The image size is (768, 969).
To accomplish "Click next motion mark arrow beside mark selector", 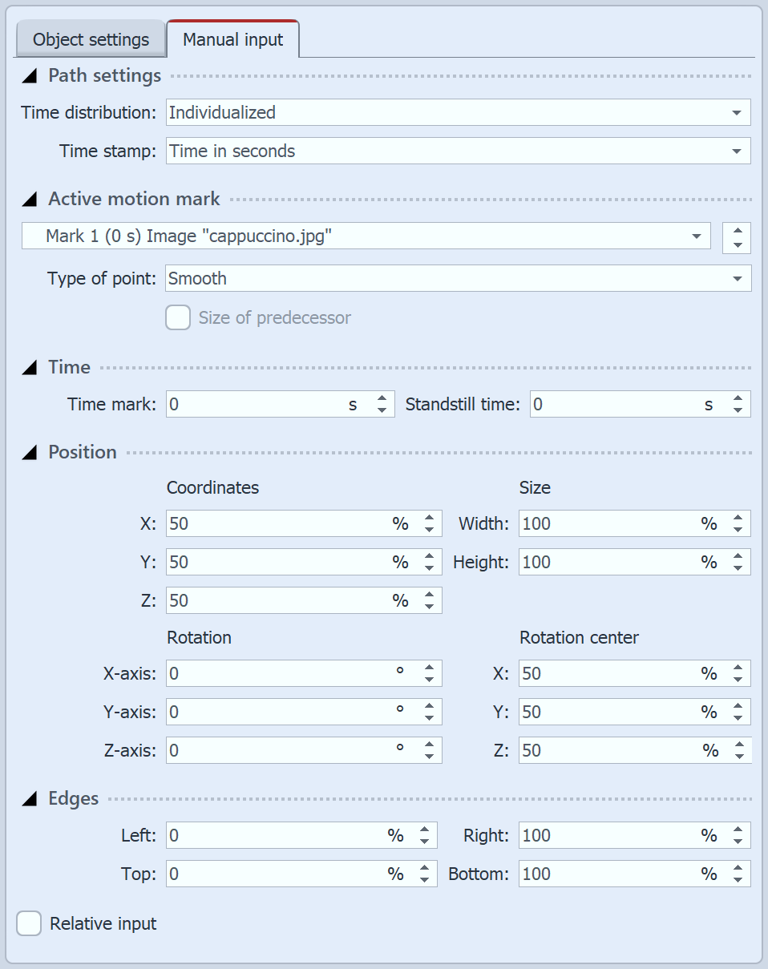I will click(736, 231).
